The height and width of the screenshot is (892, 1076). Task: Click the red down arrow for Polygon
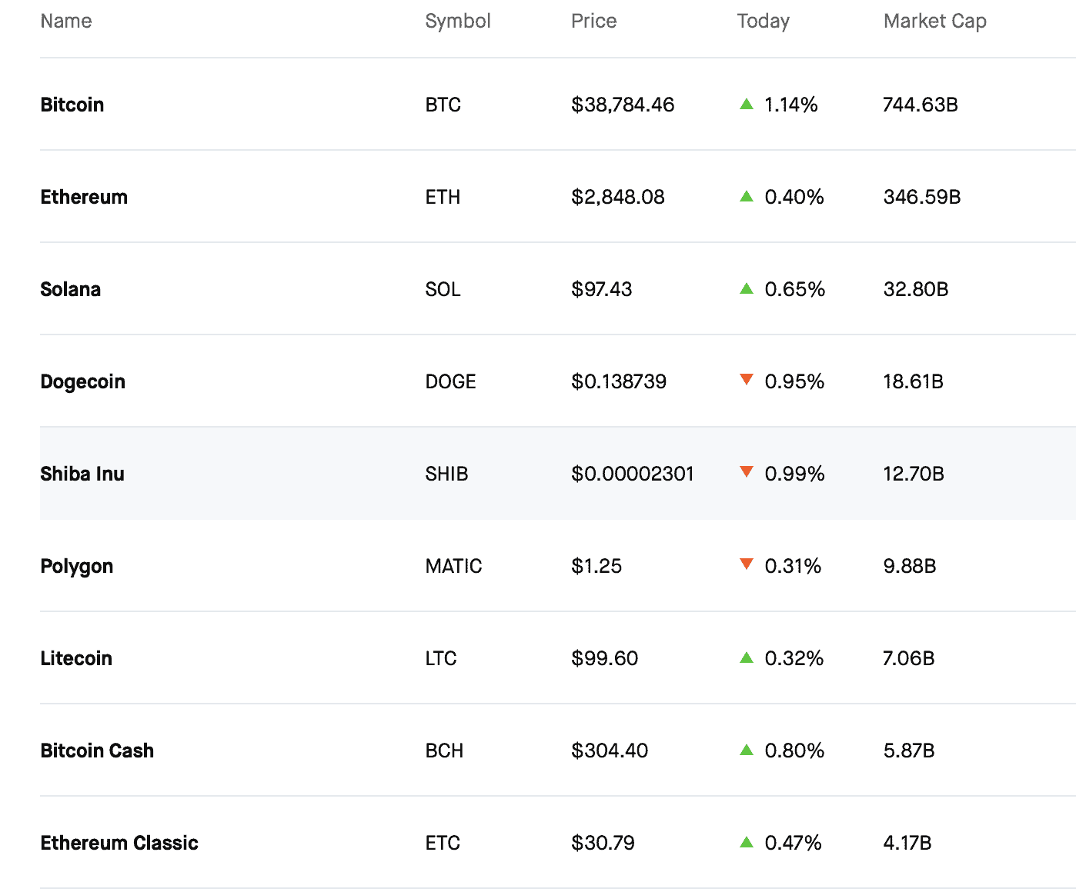[746, 564]
